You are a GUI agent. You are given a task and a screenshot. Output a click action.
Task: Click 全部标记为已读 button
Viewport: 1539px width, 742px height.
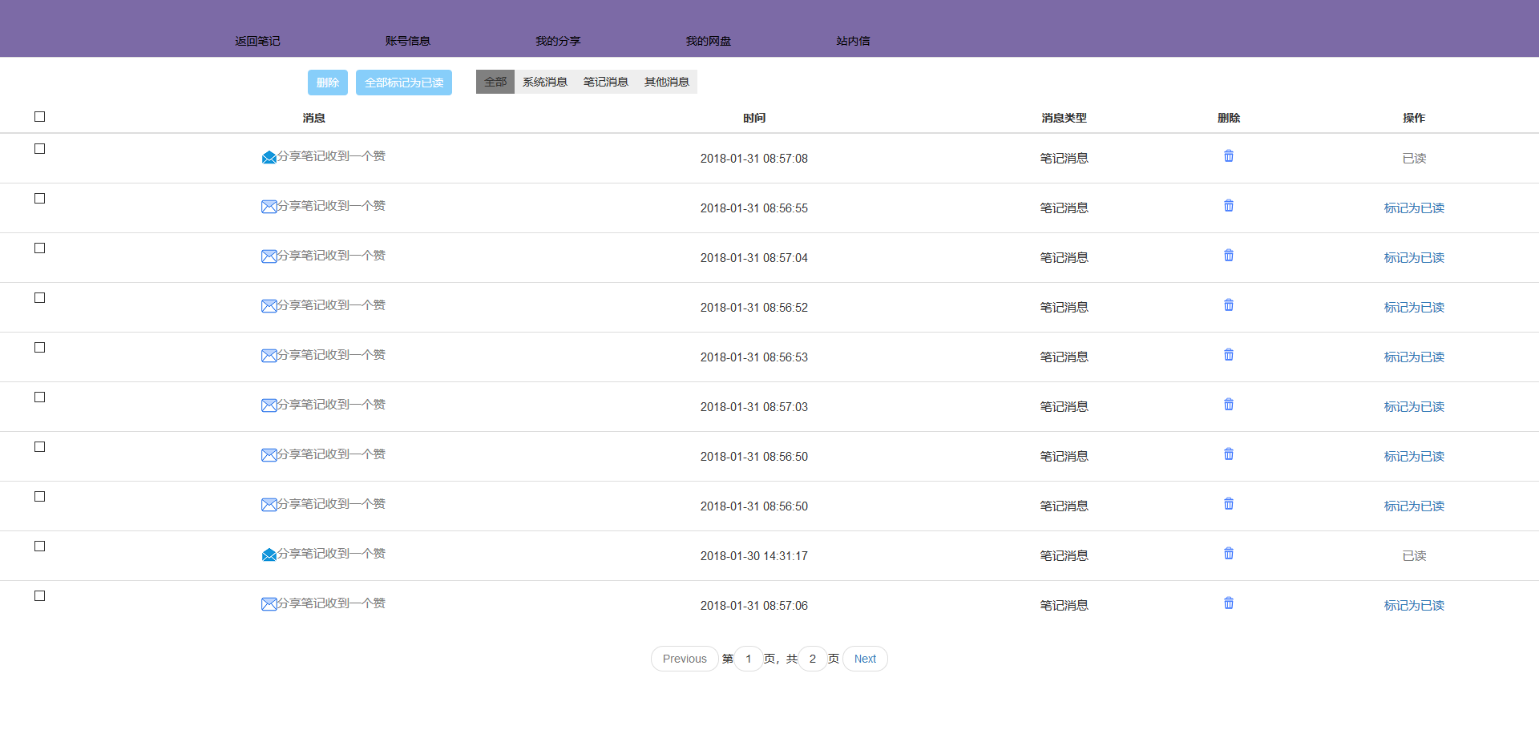coord(404,83)
